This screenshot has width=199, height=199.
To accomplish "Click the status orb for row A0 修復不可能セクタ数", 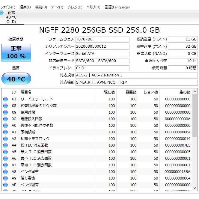I will (x=5, y=126).
